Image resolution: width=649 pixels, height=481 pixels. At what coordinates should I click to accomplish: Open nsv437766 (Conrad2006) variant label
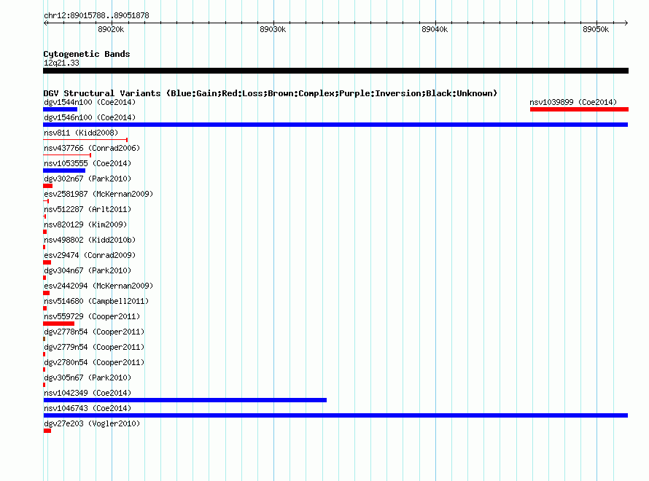[92, 148]
